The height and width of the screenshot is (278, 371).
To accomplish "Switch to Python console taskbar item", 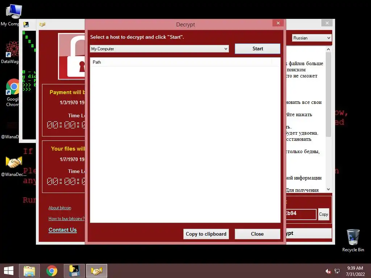I will point(74,271).
